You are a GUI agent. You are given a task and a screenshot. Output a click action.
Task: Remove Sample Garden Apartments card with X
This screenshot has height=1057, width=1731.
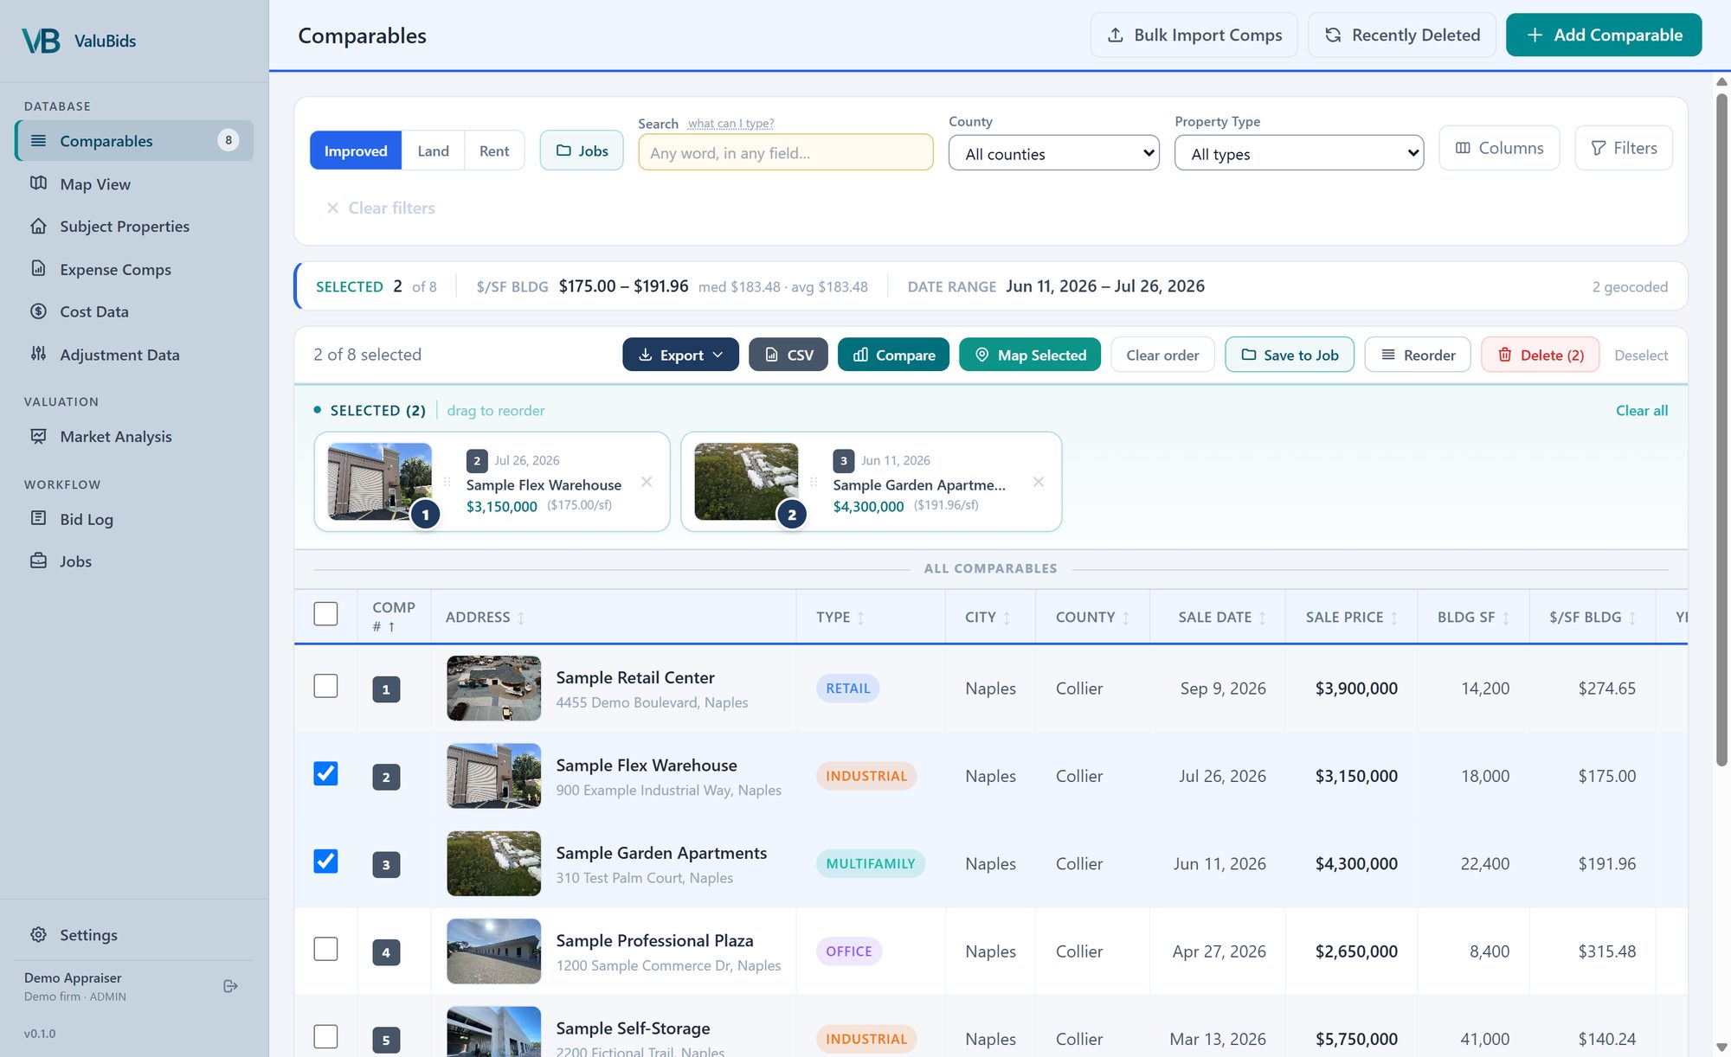(1039, 482)
